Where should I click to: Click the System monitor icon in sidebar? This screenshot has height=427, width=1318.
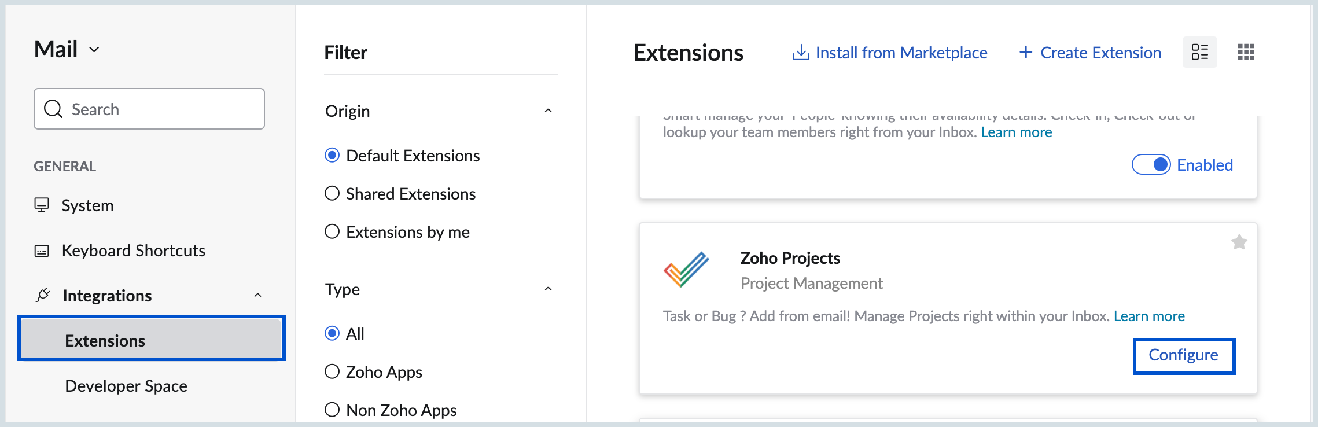(42, 205)
